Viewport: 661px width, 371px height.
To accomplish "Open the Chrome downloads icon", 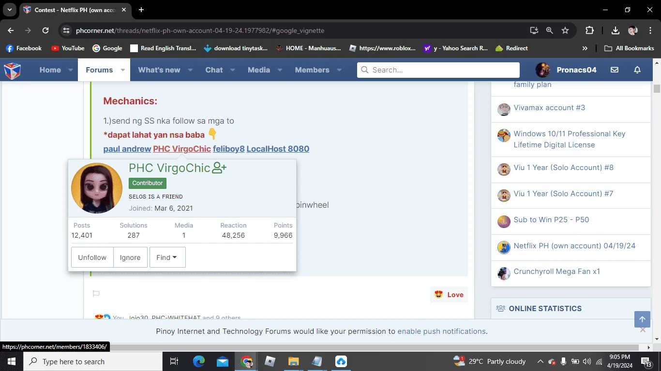I will [616, 30].
